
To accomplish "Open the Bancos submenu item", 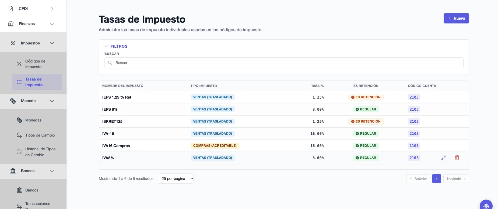I will [x=37, y=190].
